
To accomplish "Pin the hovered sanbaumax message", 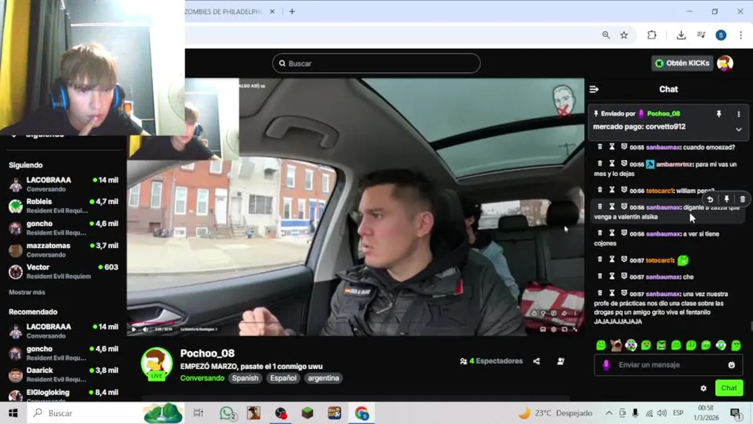I will [727, 199].
